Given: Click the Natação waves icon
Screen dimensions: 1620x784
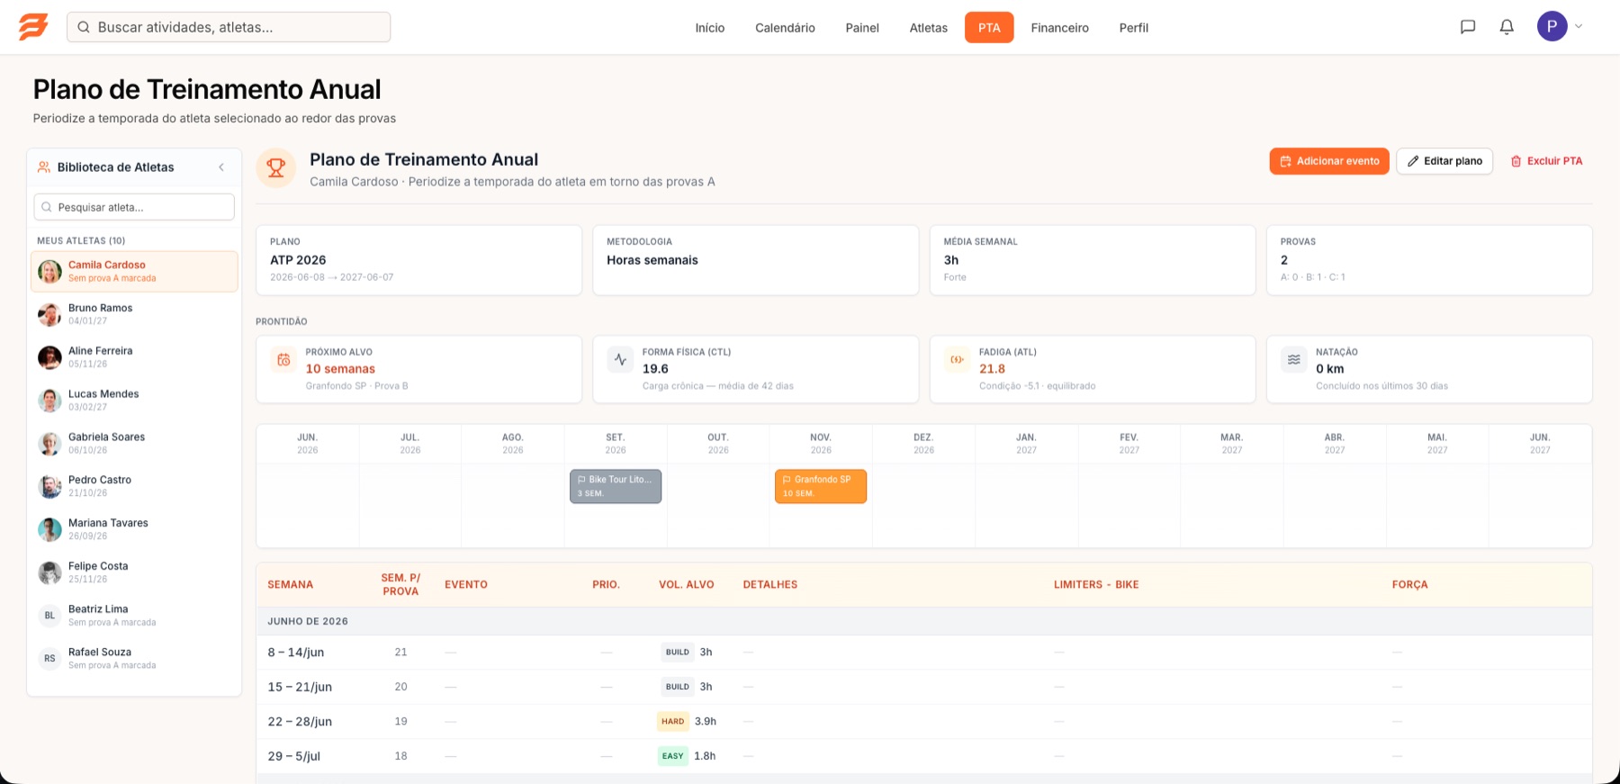Looking at the screenshot, I should 1293,360.
